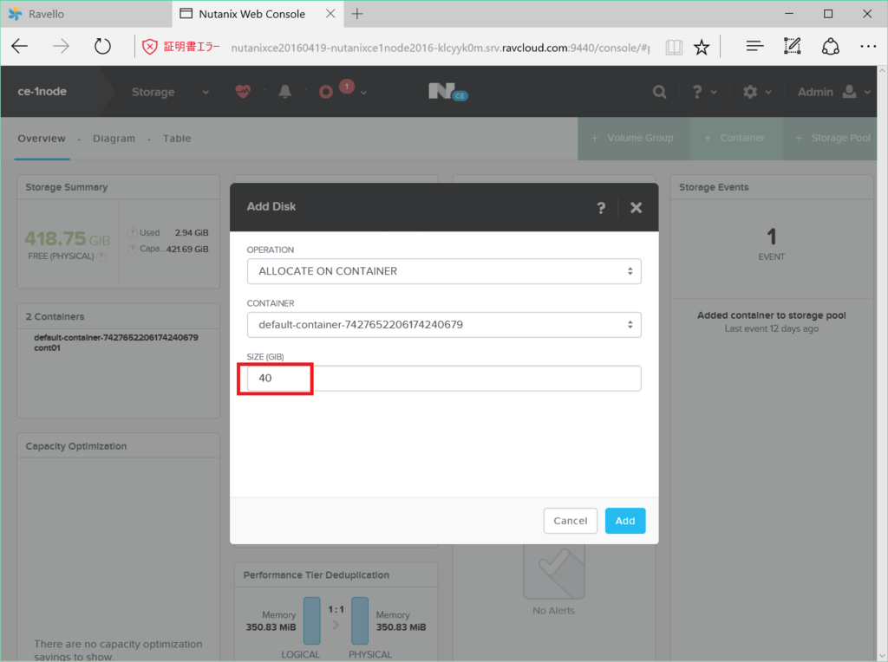Image resolution: width=888 pixels, height=662 pixels.
Task: Open reading view book icon
Action: (674, 47)
